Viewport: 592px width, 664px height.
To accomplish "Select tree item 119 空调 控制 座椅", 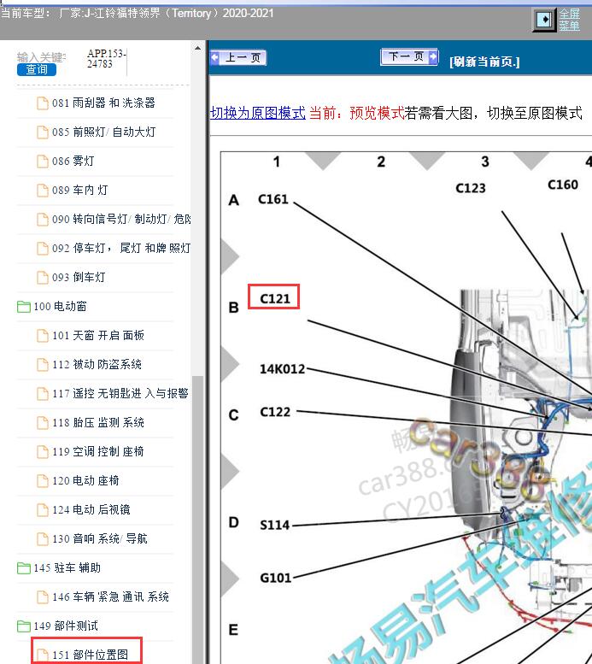I will 98,452.
